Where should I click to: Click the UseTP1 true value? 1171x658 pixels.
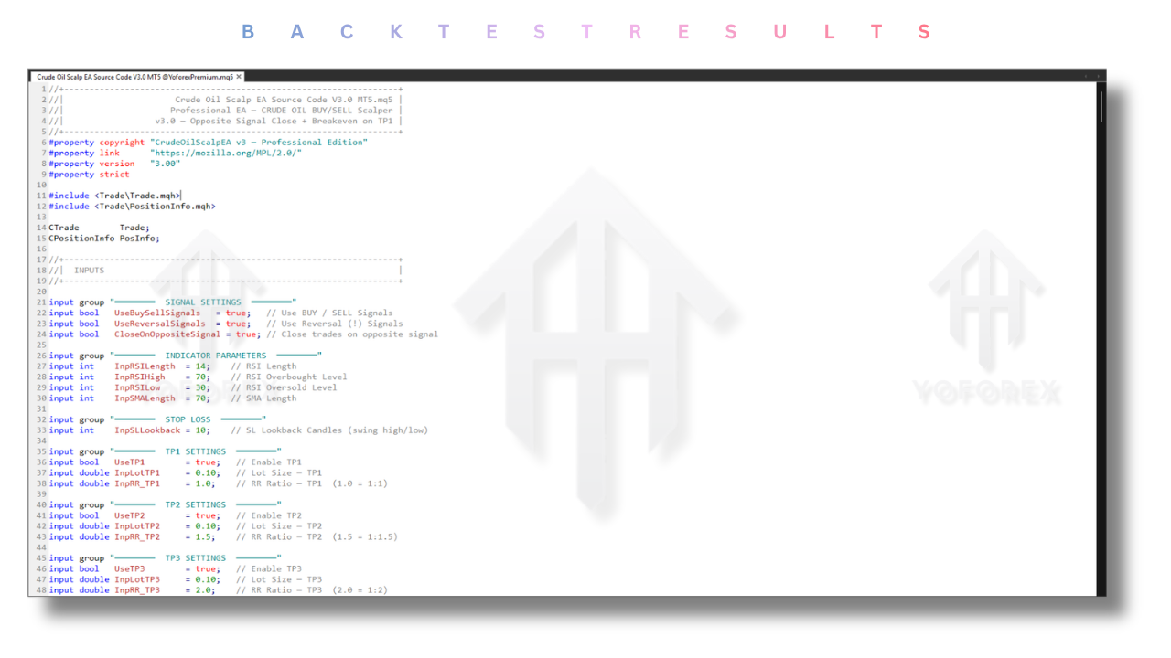point(205,462)
